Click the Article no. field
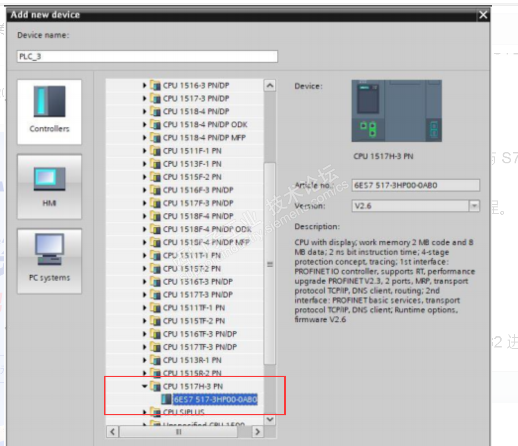Screen dimensions: 518x446 (x=415, y=185)
